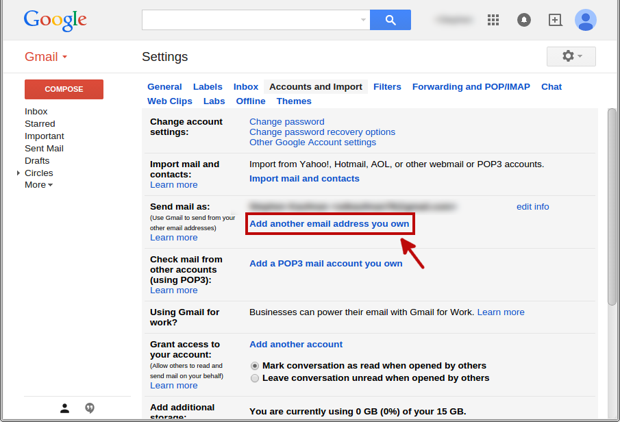This screenshot has width=620, height=422.
Task: Click the blue search magnifier button
Action: 390,20
